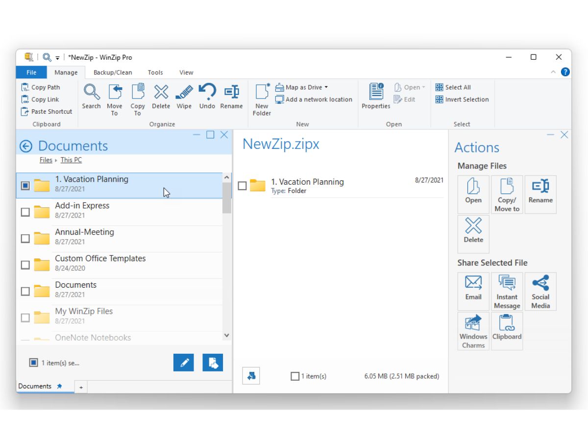Click the Undo ribbon icon
Image resolution: width=588 pixels, height=441 pixels.
pos(207,97)
